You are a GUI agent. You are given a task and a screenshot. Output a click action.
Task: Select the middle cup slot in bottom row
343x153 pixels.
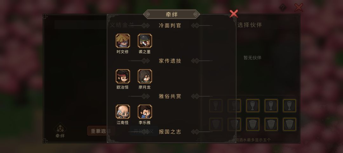tap(253, 124)
